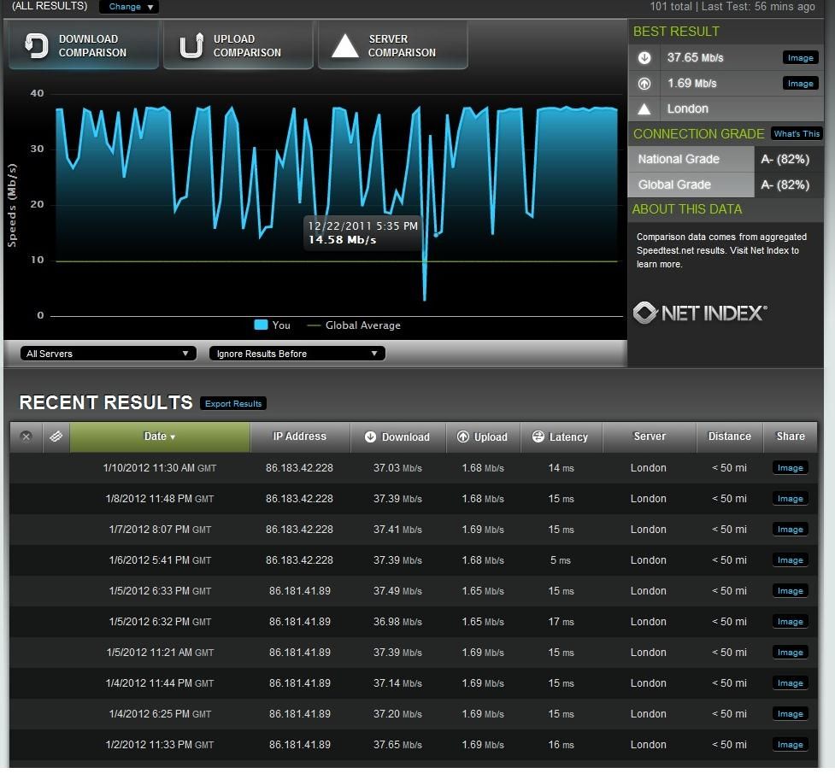Screen dimensions: 835x779
Task: Expand the All Servers dropdown
Action: point(108,354)
